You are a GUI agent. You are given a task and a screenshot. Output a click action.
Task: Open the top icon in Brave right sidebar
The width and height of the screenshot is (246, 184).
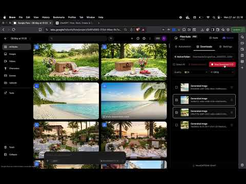point(242,37)
